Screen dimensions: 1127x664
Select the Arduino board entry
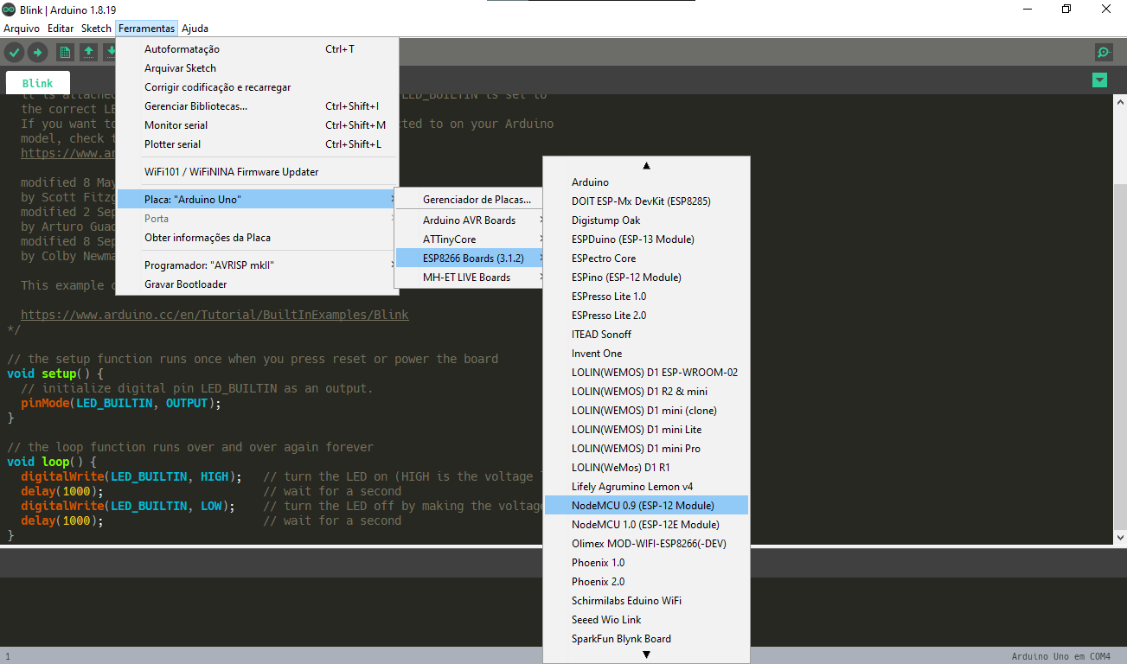pos(646,182)
